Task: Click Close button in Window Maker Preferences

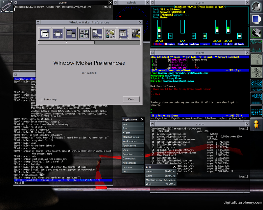Action: pos(131,99)
